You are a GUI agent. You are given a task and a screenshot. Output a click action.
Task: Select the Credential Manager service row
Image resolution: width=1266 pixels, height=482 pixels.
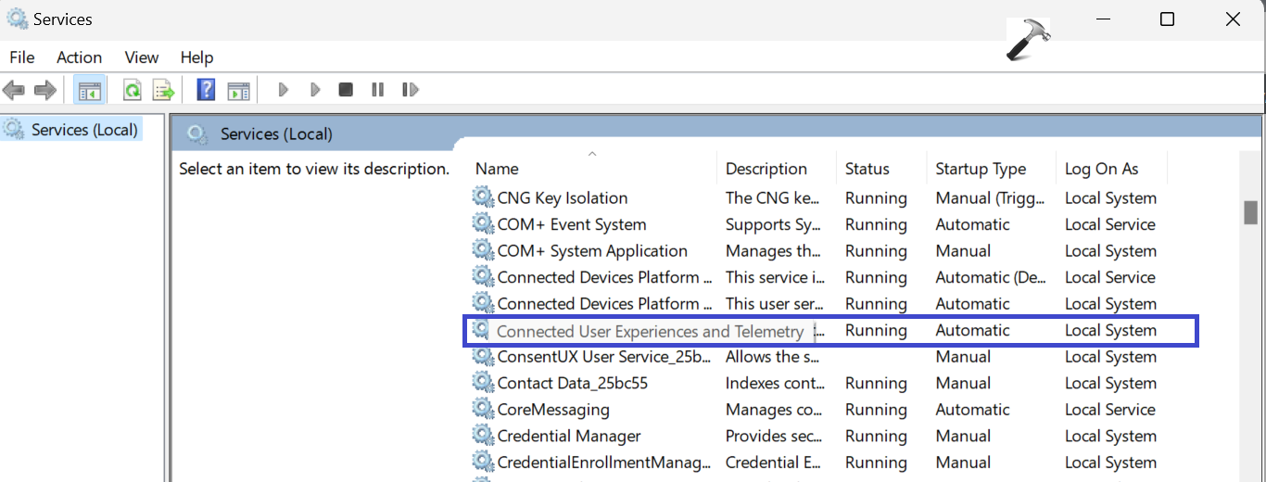click(x=569, y=436)
